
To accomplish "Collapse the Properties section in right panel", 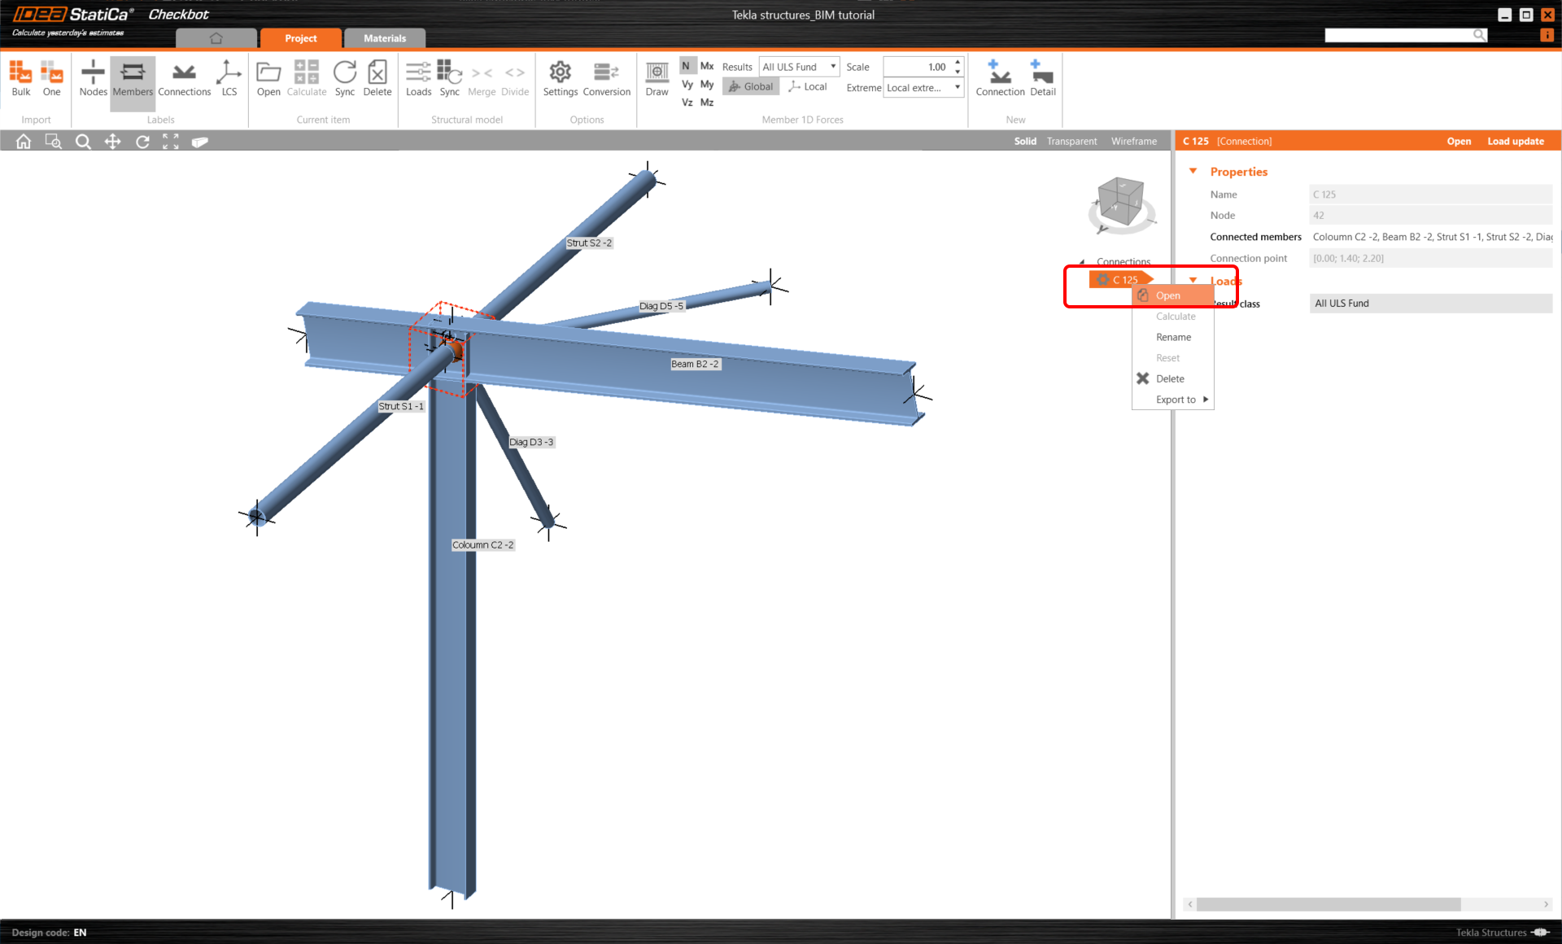I will tap(1193, 171).
